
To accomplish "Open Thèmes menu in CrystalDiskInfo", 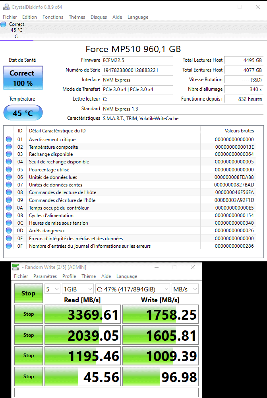I will coord(77,17).
